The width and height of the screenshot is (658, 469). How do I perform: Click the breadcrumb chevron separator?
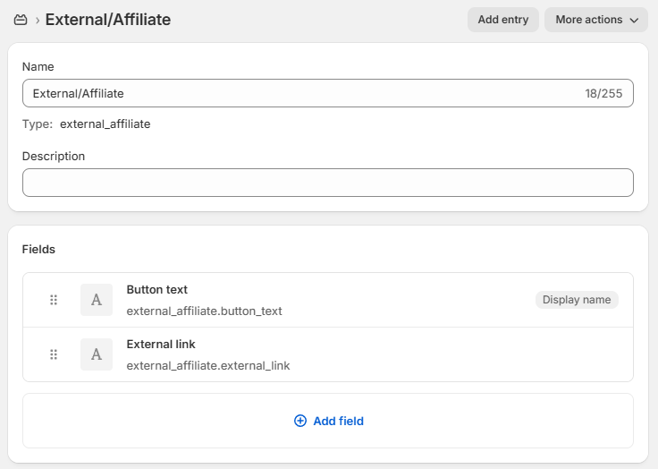pos(37,20)
